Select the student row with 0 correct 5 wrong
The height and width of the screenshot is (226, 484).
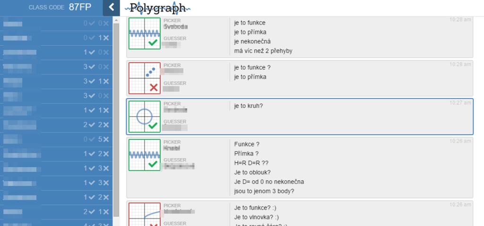(x=56, y=139)
